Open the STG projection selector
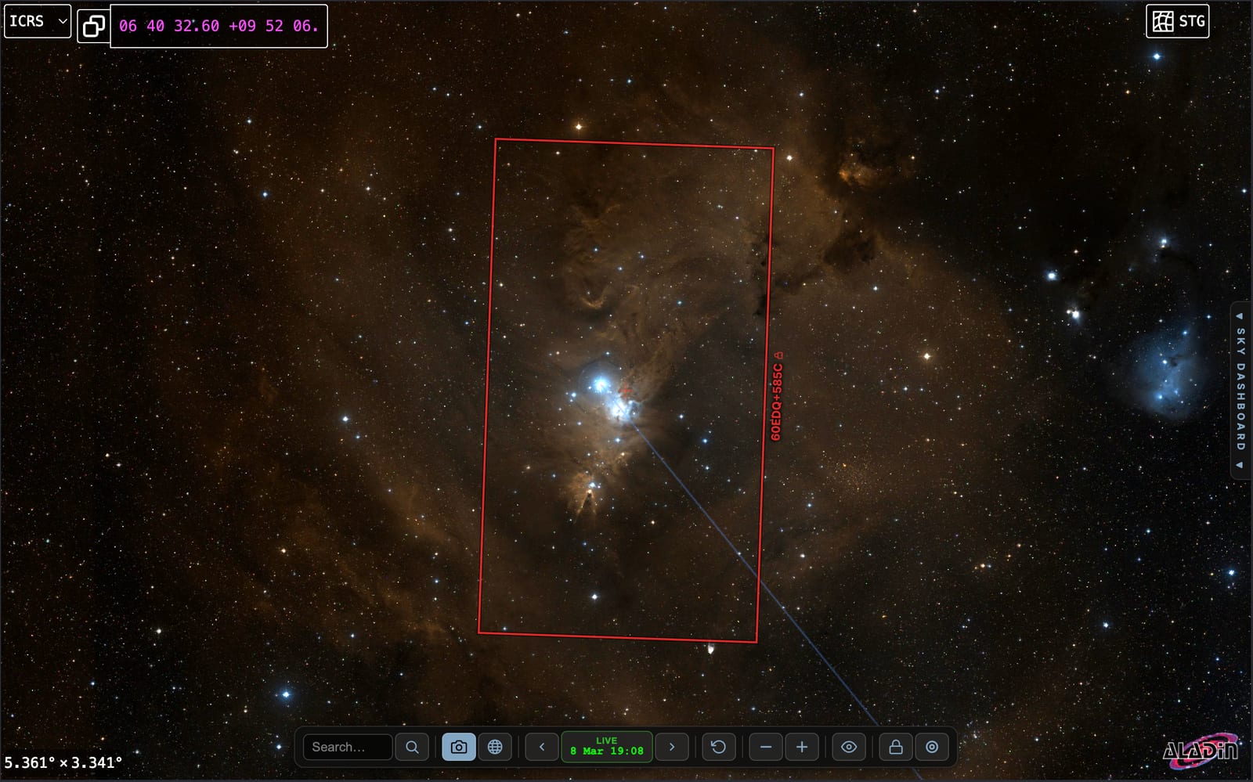Viewport: 1253px width, 782px height. click(1178, 21)
